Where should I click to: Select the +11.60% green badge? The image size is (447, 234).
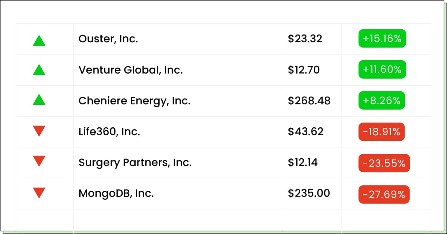click(382, 69)
